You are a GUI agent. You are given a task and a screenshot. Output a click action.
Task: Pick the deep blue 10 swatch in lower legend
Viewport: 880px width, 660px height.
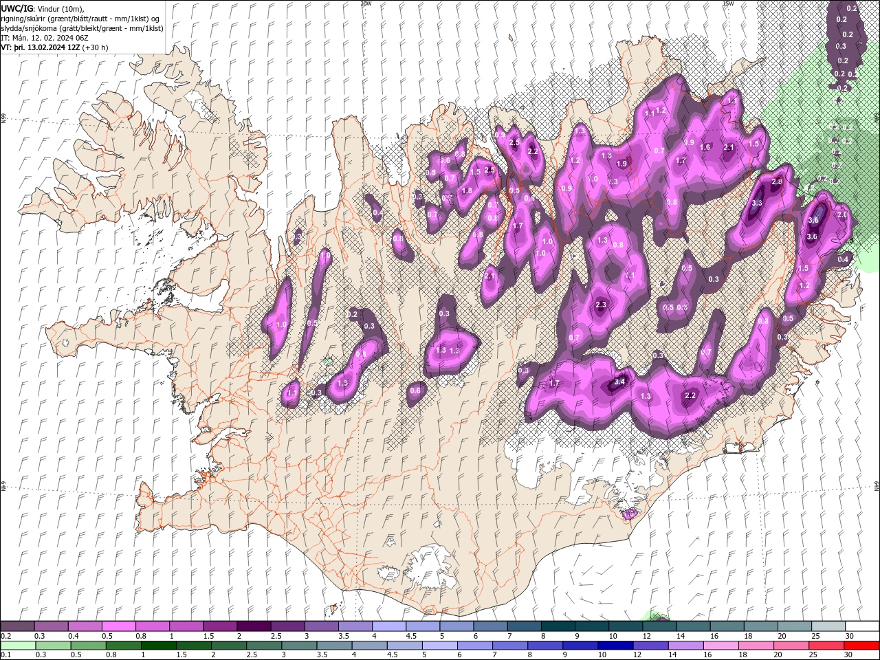click(615, 646)
